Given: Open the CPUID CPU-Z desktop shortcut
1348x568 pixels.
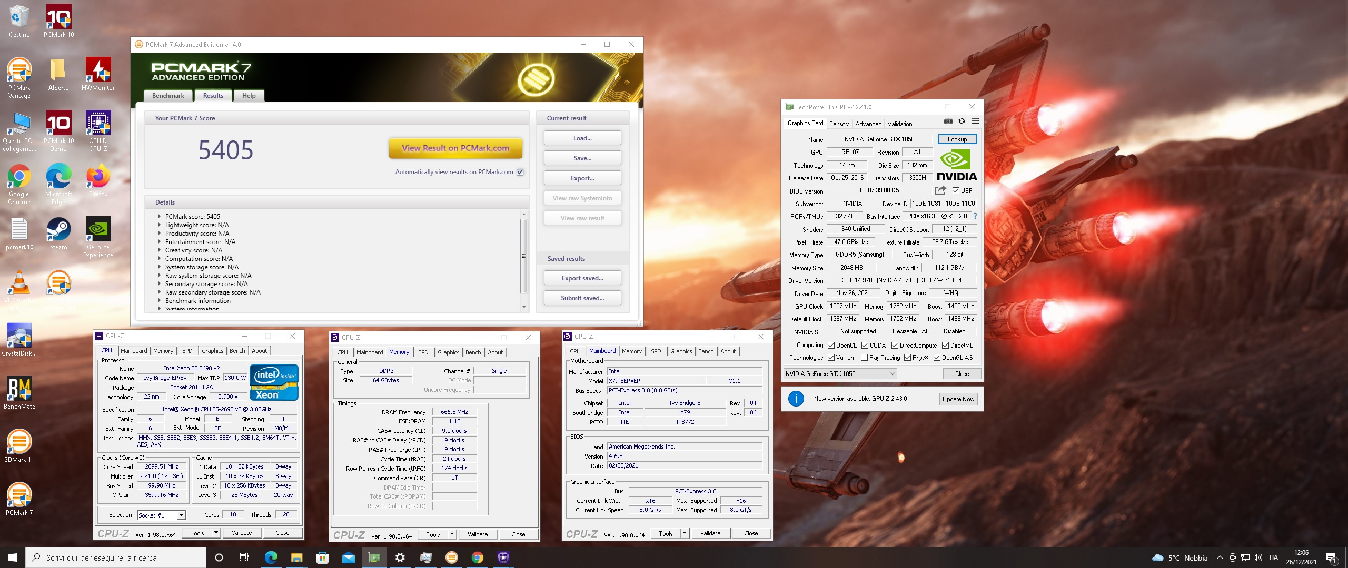Looking at the screenshot, I should click(98, 131).
